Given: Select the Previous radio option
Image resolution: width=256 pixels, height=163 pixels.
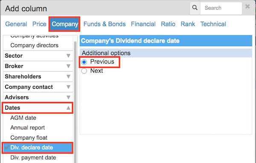Looking at the screenshot, I should [x=84, y=62].
